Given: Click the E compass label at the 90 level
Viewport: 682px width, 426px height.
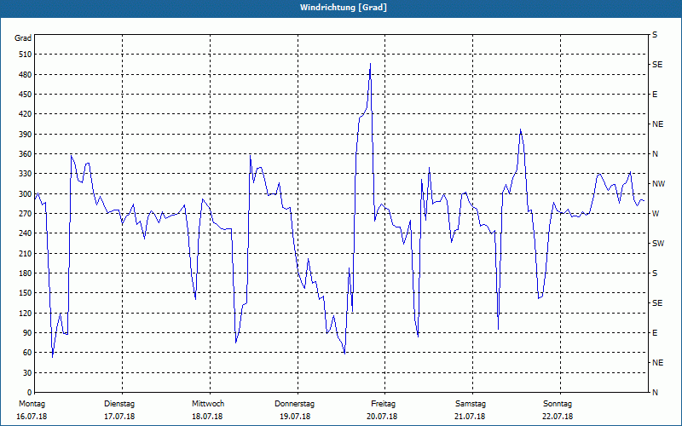Looking at the screenshot, I should [655, 333].
